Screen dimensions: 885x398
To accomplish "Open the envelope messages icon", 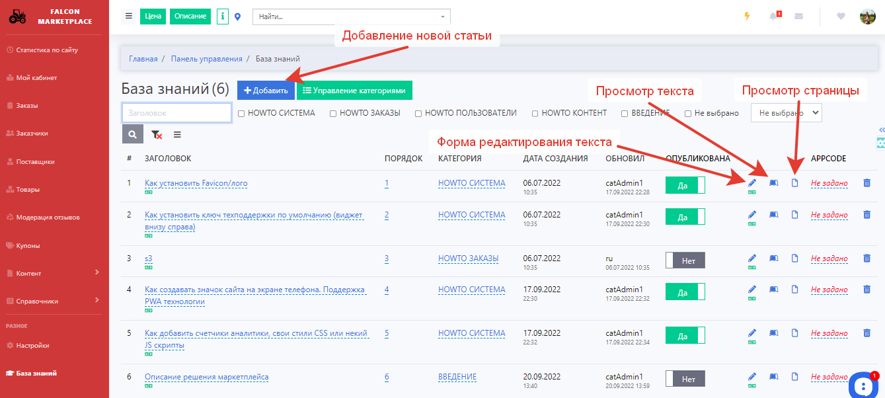I will coord(798,17).
